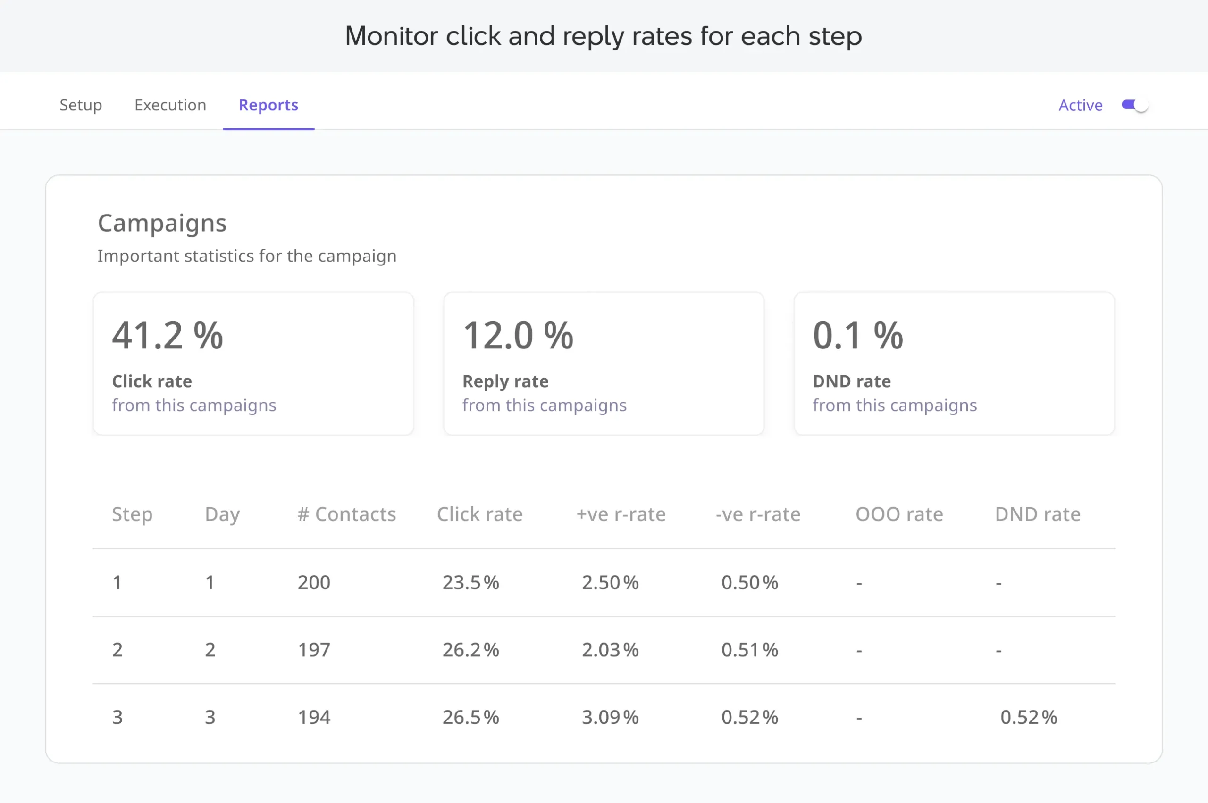Click 'Important statistics for the campaign' subtitle
This screenshot has width=1208, height=803.
point(247,256)
